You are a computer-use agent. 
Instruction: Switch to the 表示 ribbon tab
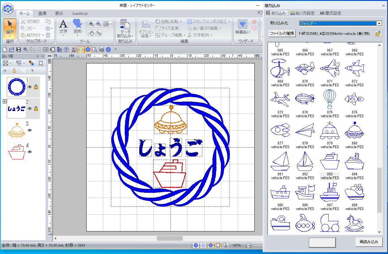[x=59, y=13]
